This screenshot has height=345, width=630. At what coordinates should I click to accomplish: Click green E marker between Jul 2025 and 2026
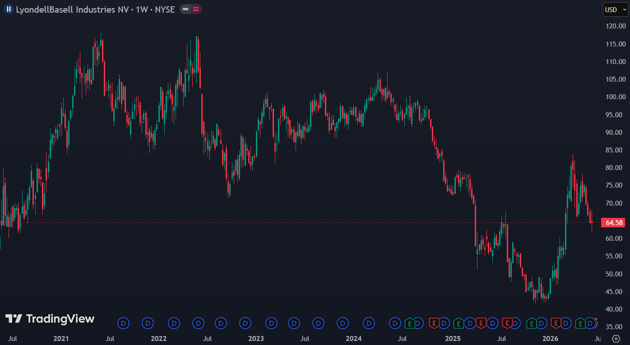click(x=531, y=323)
